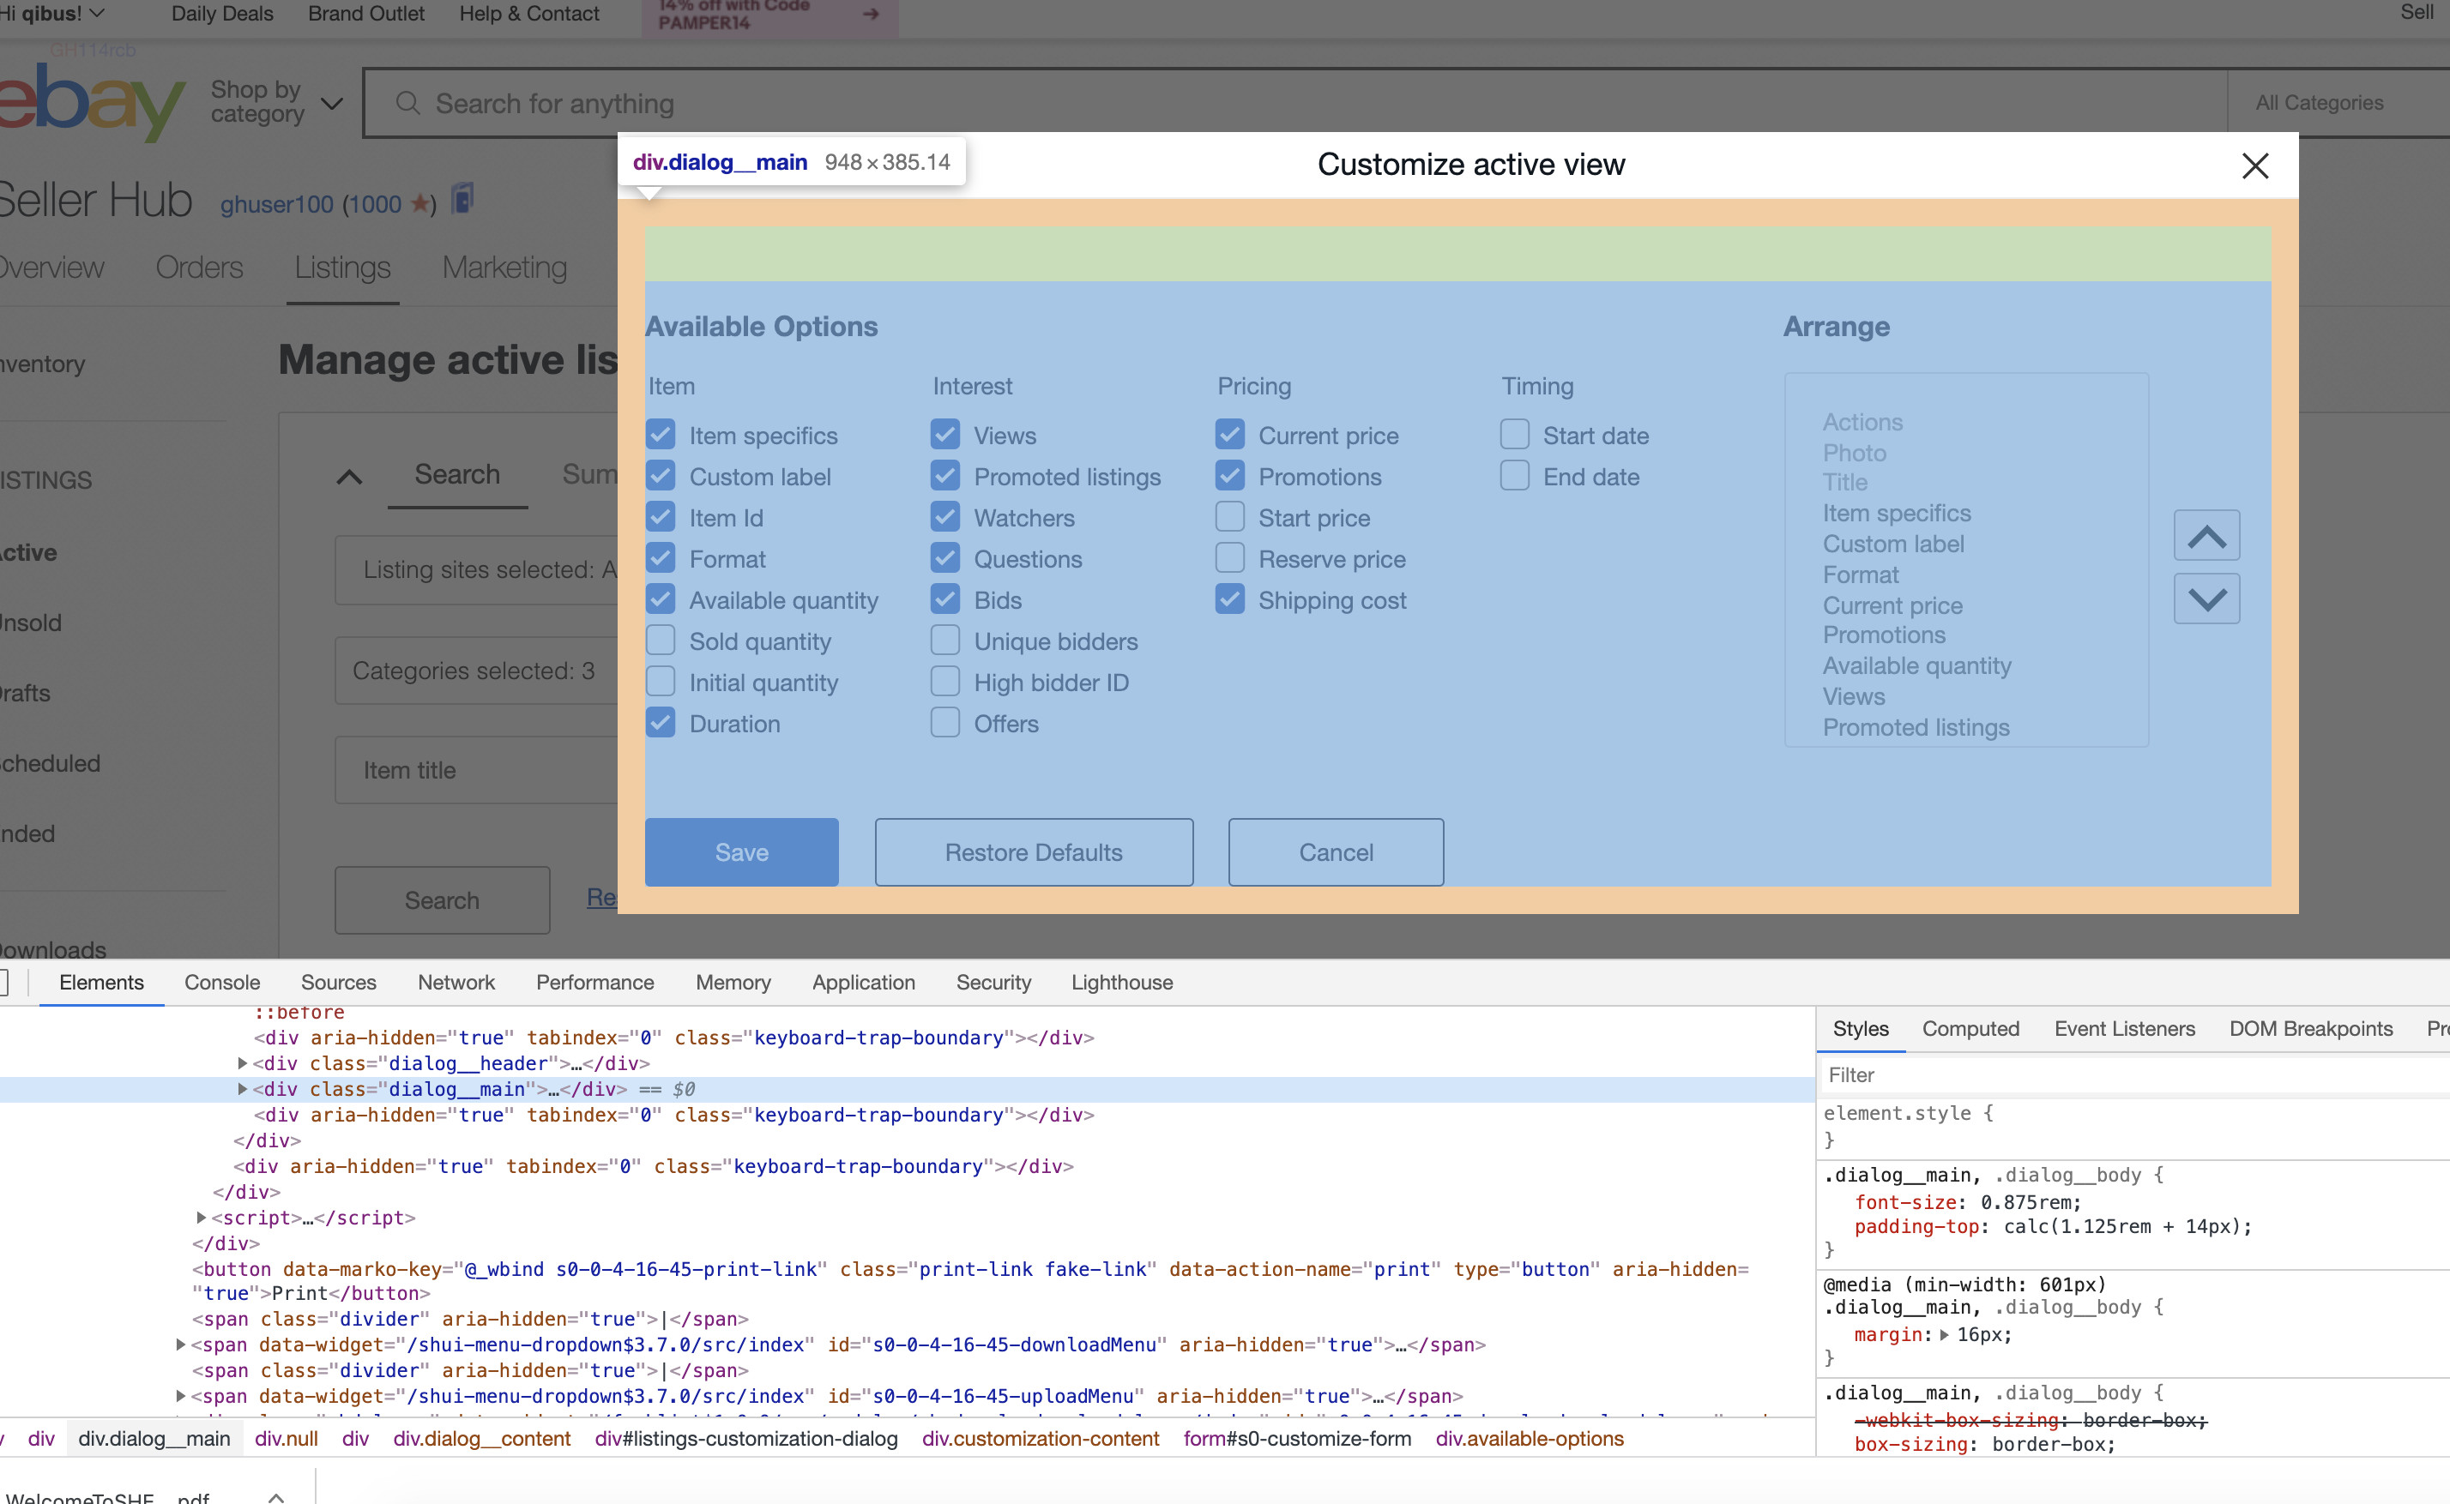Expand the dialog__header div in the Elements tree
Viewport: 2450px width, 1504px height.
coord(242,1062)
